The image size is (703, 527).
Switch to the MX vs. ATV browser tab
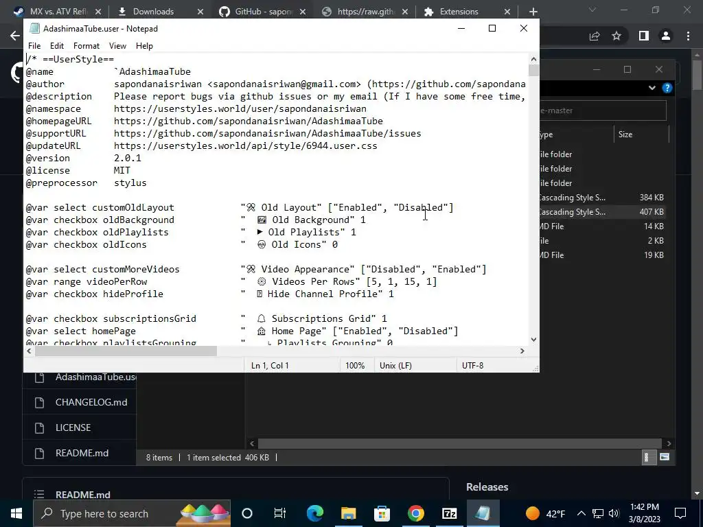click(58, 12)
